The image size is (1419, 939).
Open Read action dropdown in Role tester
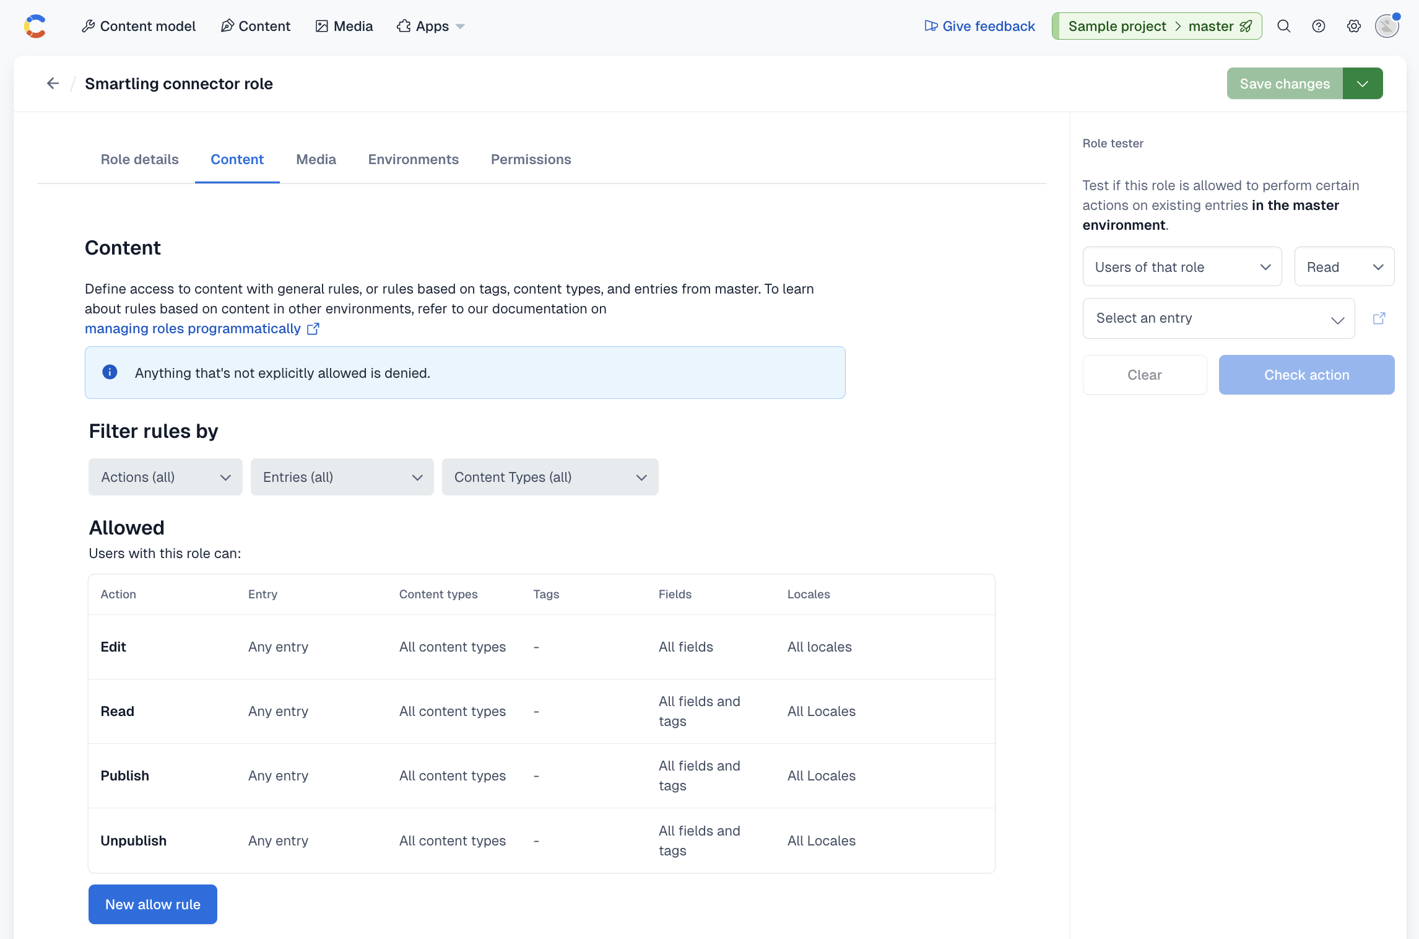coord(1344,266)
